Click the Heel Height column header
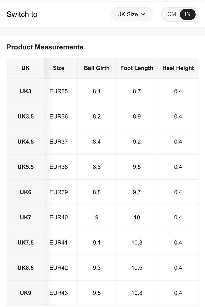Image resolution: width=205 pixels, height=307 pixels. tap(178, 68)
